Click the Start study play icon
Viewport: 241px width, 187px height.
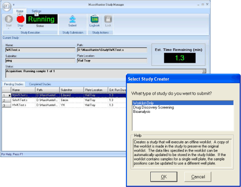[x=9, y=19]
